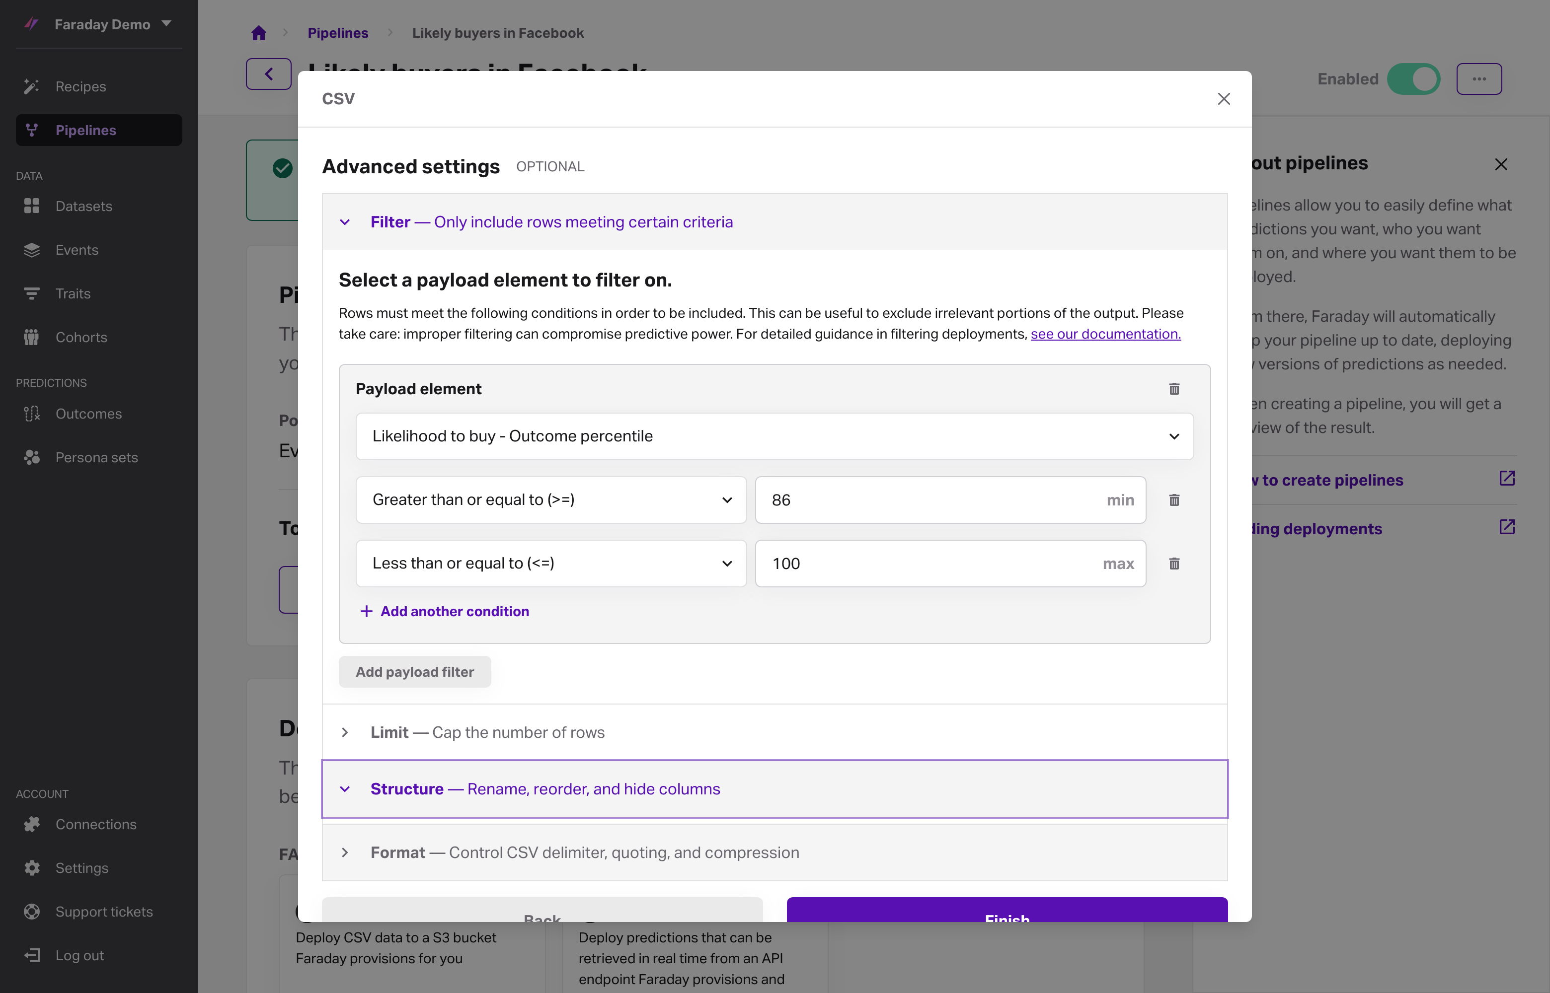1550x993 pixels.
Task: Click the Traits label in sidebar
Action: tap(73, 294)
